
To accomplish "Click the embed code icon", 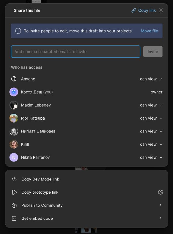I will 14,218.
